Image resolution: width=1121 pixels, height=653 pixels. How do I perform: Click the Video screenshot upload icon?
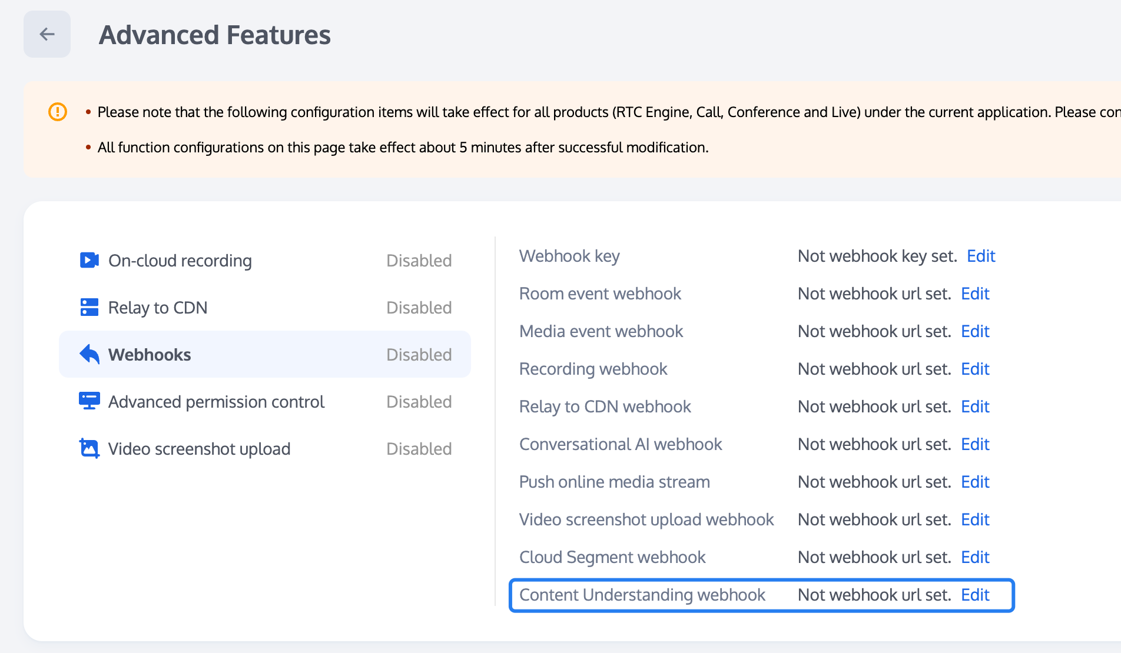89,448
